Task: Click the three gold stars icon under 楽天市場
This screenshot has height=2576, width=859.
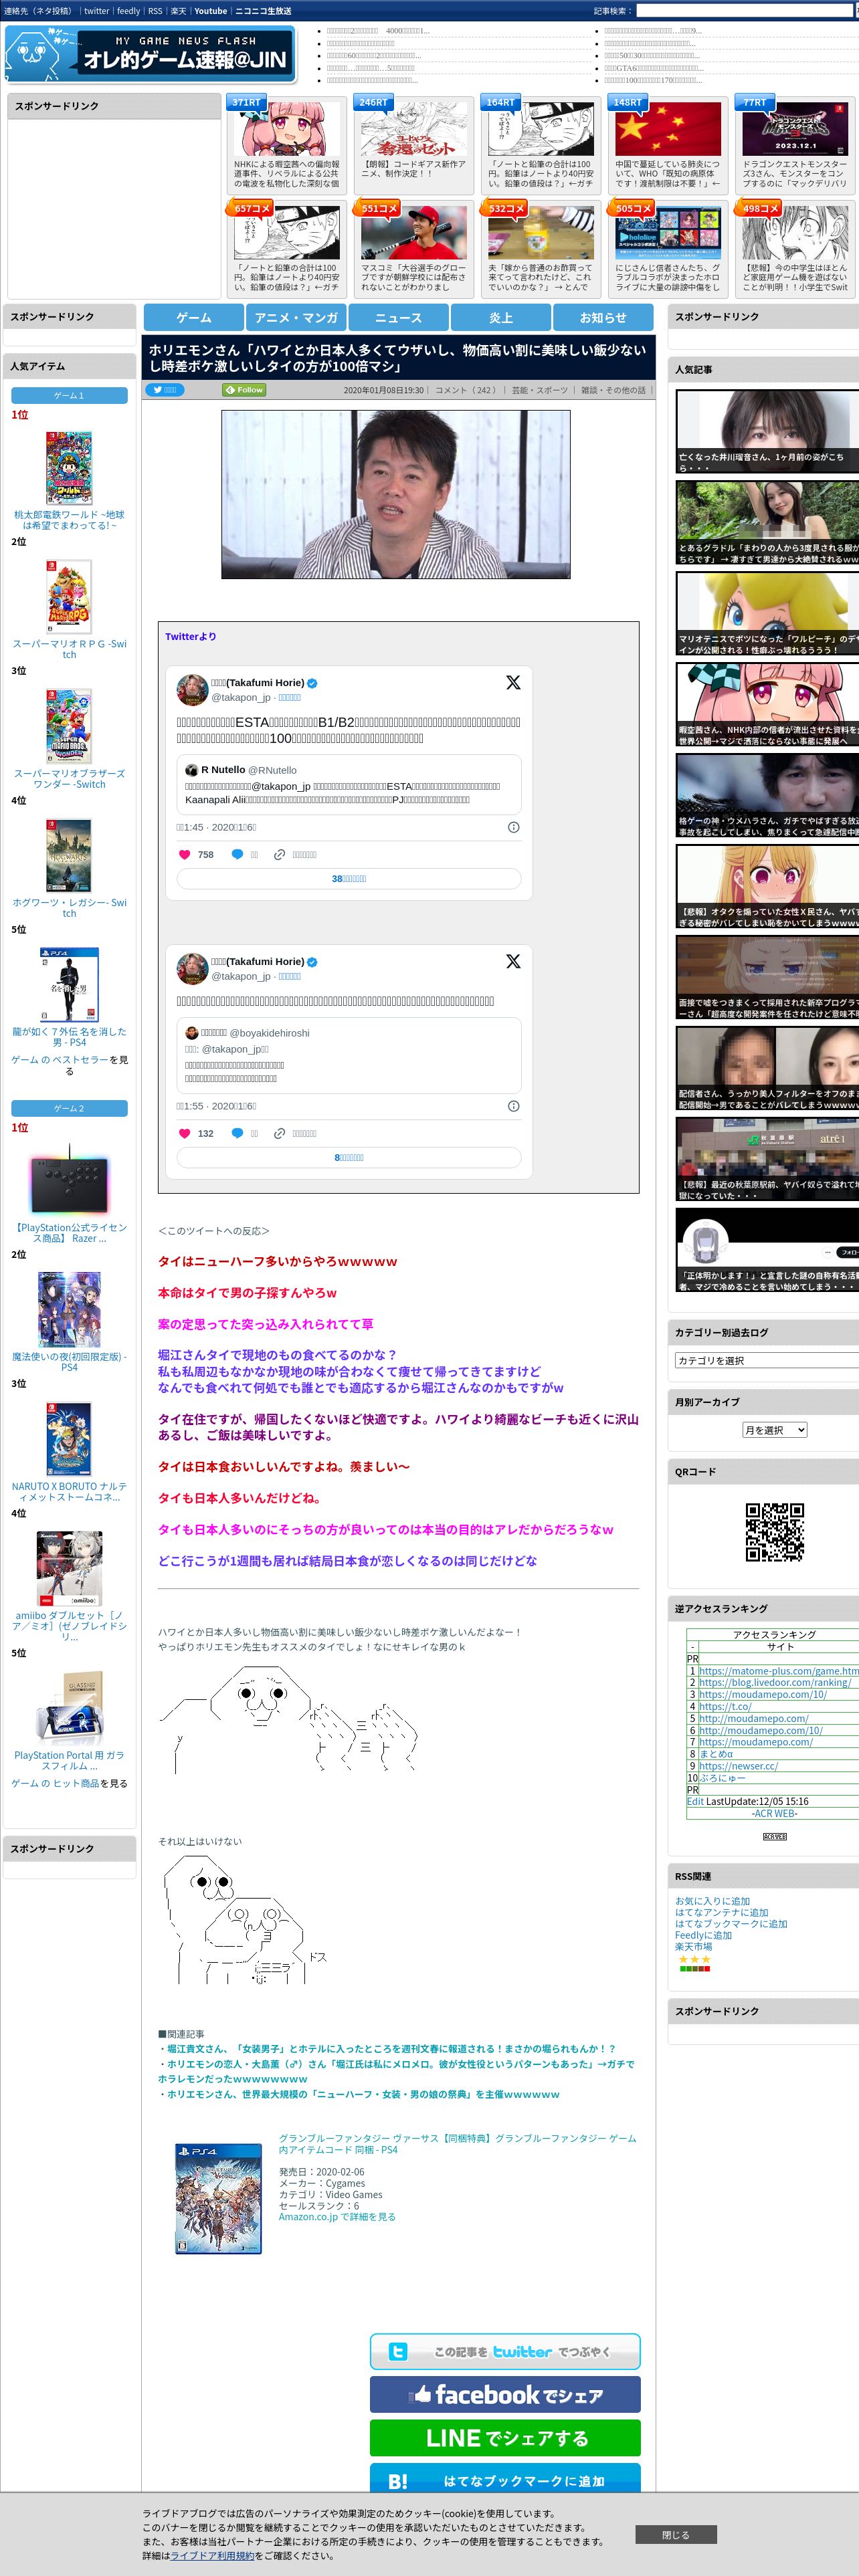Action: click(694, 1959)
